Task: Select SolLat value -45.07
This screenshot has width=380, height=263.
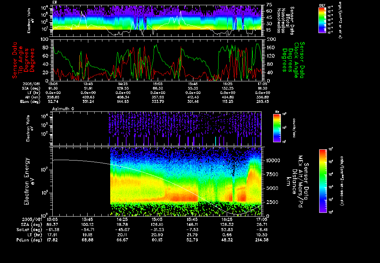Action: [122, 230]
